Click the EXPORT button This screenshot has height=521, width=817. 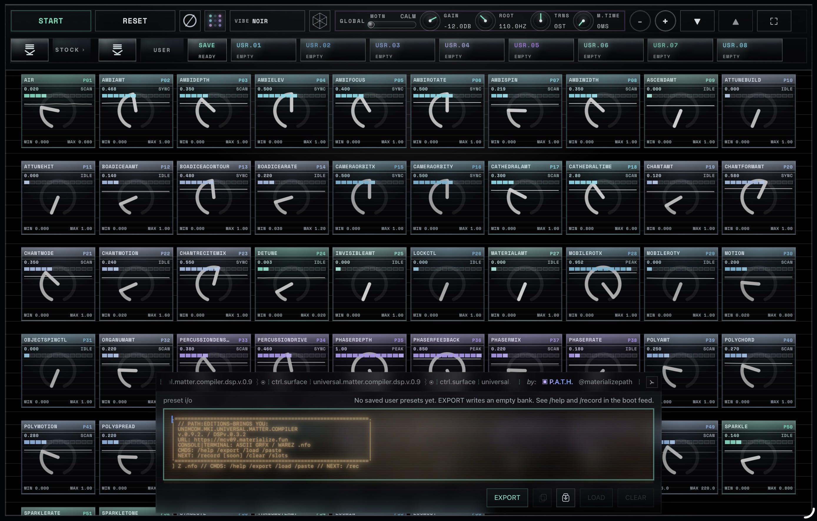point(507,498)
